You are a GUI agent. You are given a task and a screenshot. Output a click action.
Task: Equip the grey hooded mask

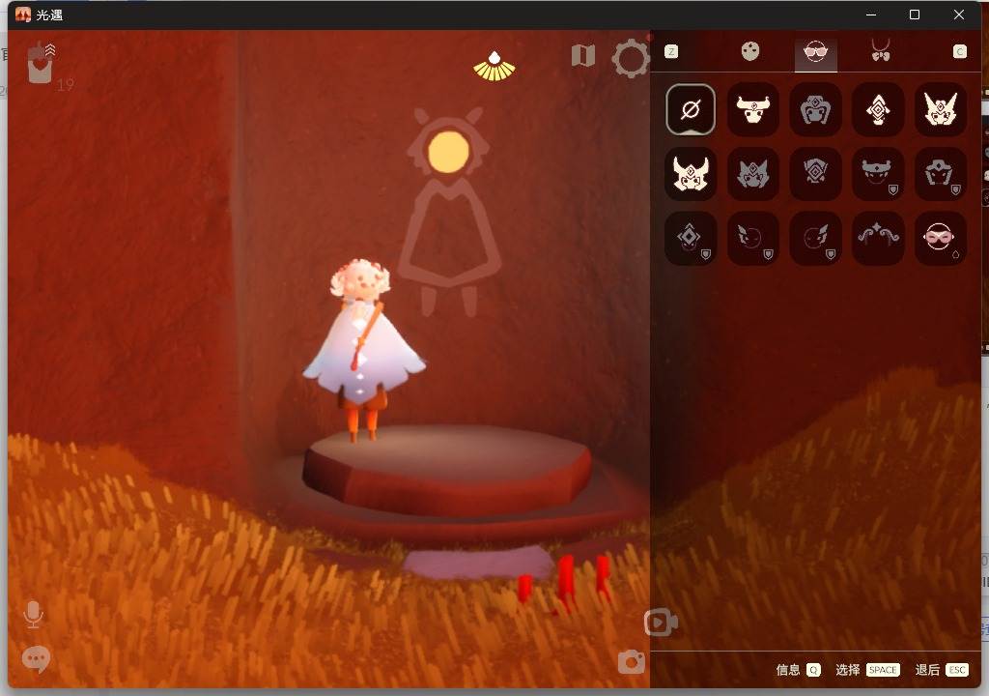click(815, 109)
